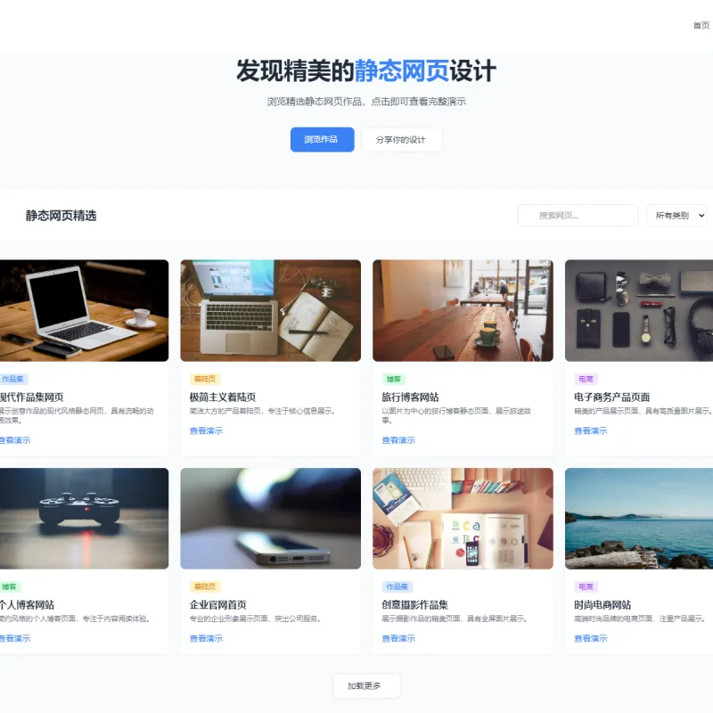
Task: Click the 着陆页 tag on 企业官网首页
Action: [205, 586]
